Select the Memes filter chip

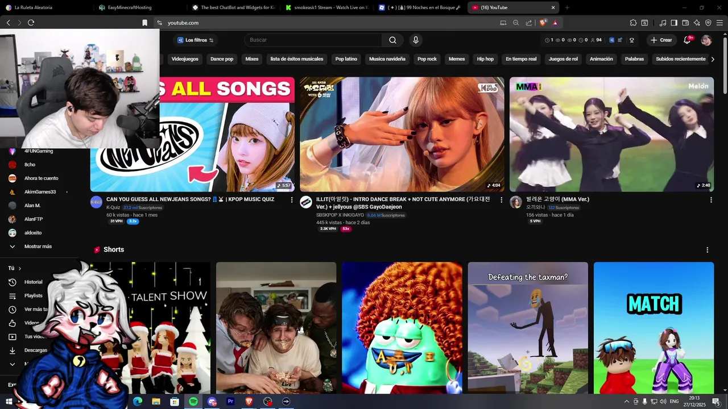tap(457, 59)
